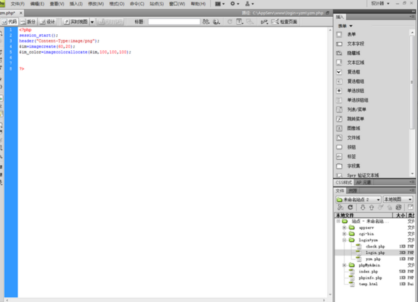Click the 检查页面 button
418x302 pixels.
pyautogui.click(x=284, y=22)
